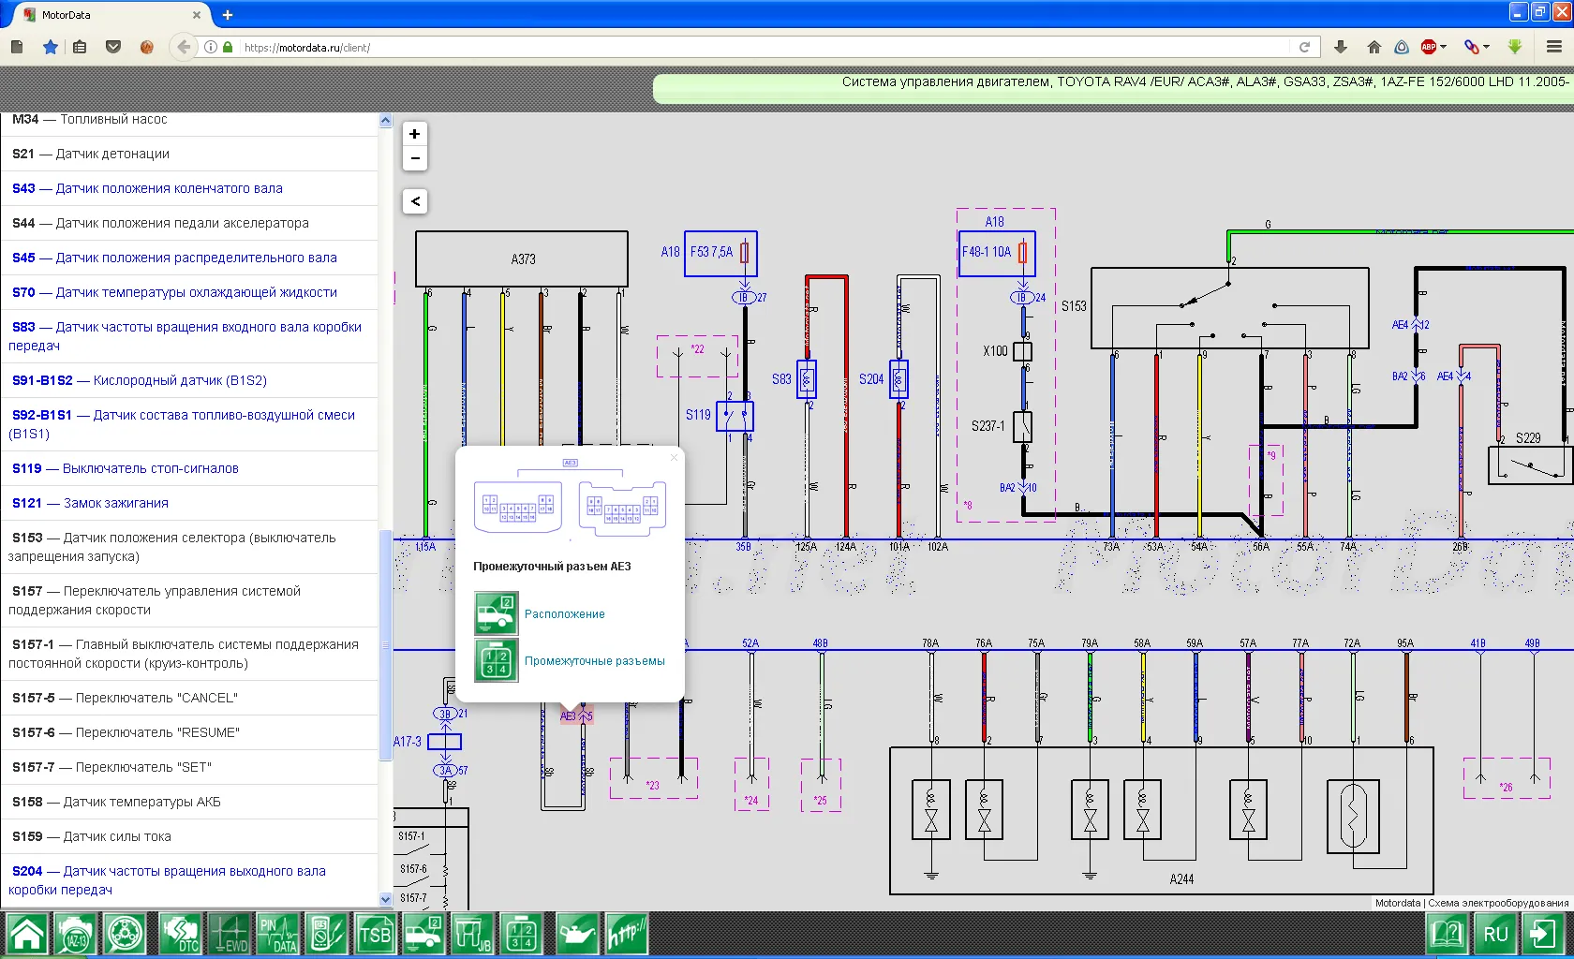The height and width of the screenshot is (959, 1574).
Task: Click the browser back arrow button
Action: tap(184, 47)
